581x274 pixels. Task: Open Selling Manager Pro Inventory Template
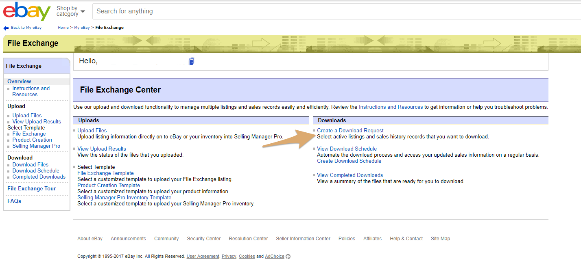pos(124,198)
